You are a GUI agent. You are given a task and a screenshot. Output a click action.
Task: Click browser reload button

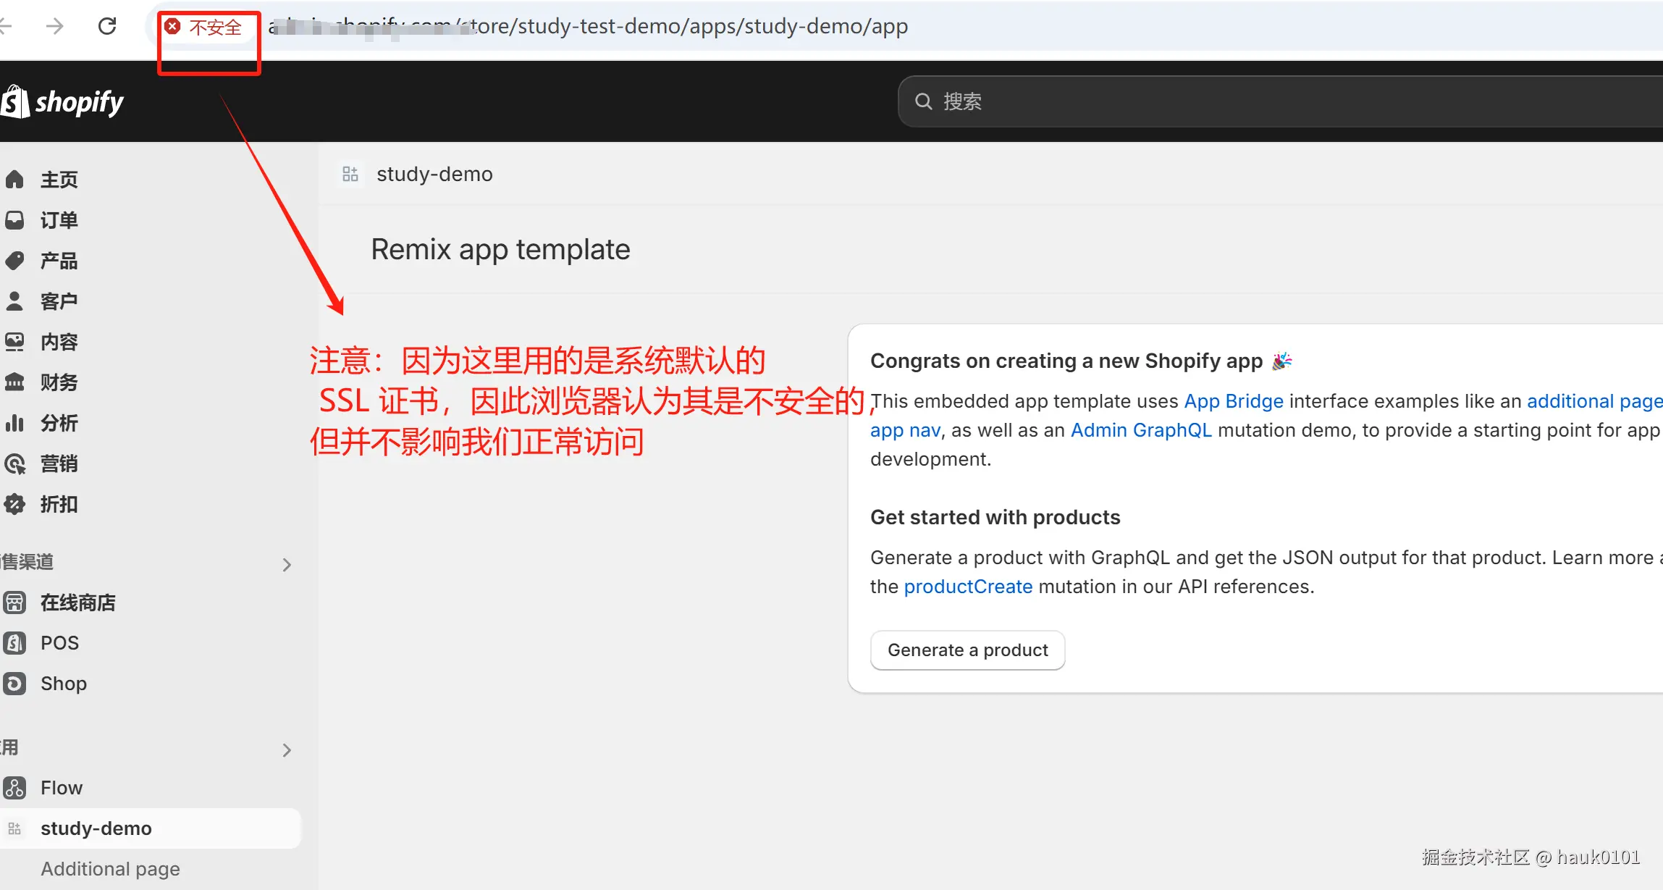click(107, 26)
